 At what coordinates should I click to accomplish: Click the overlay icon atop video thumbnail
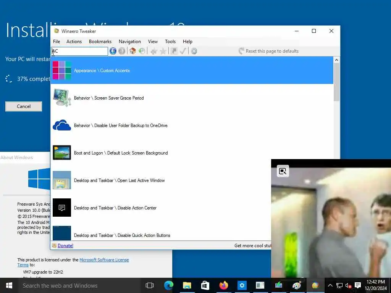click(283, 171)
